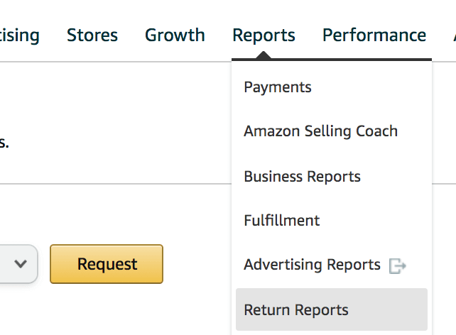Screen dimensions: 456x335
Task: Follow the Business Reports link
Action: pyautogui.click(x=302, y=176)
